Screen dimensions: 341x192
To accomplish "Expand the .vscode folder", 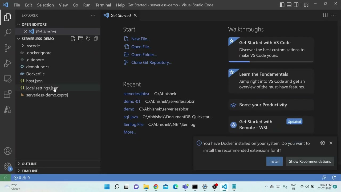I will [58, 46].
